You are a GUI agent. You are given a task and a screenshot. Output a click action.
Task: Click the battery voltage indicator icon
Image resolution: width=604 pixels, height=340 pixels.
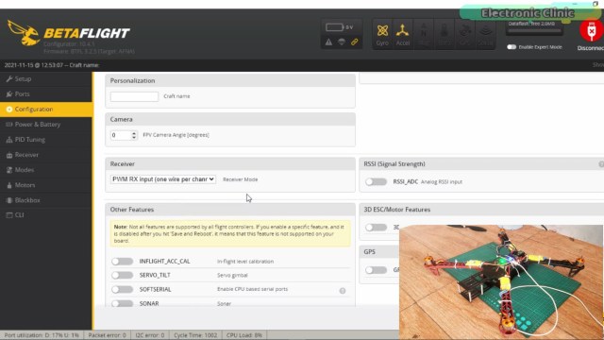click(334, 27)
